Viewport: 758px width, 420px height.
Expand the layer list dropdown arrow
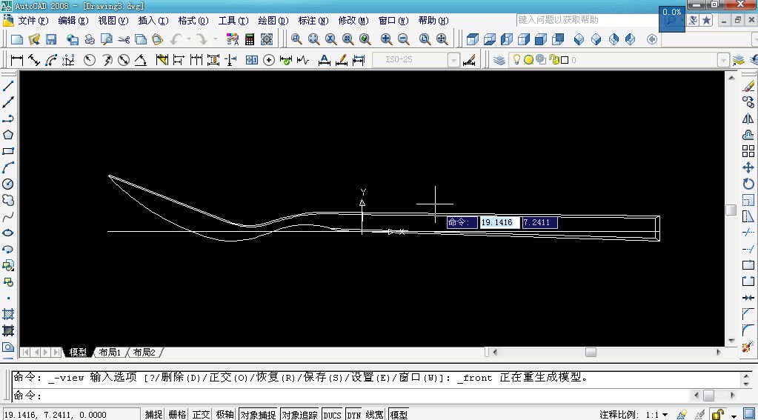[x=723, y=60]
